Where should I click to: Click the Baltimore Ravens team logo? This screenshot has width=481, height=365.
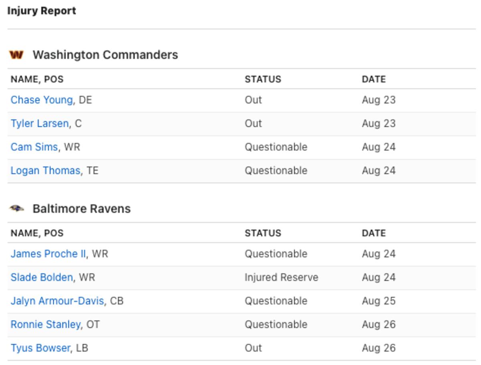[16, 209]
